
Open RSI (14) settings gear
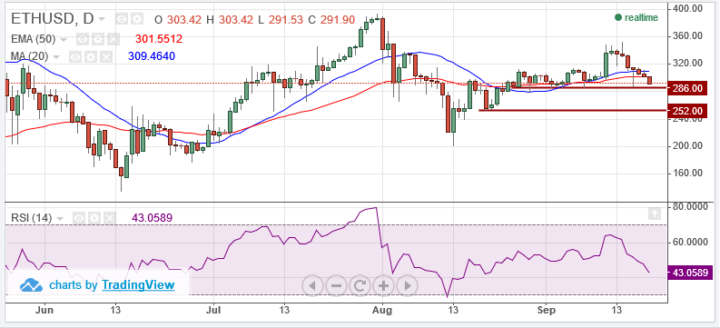[x=94, y=218]
